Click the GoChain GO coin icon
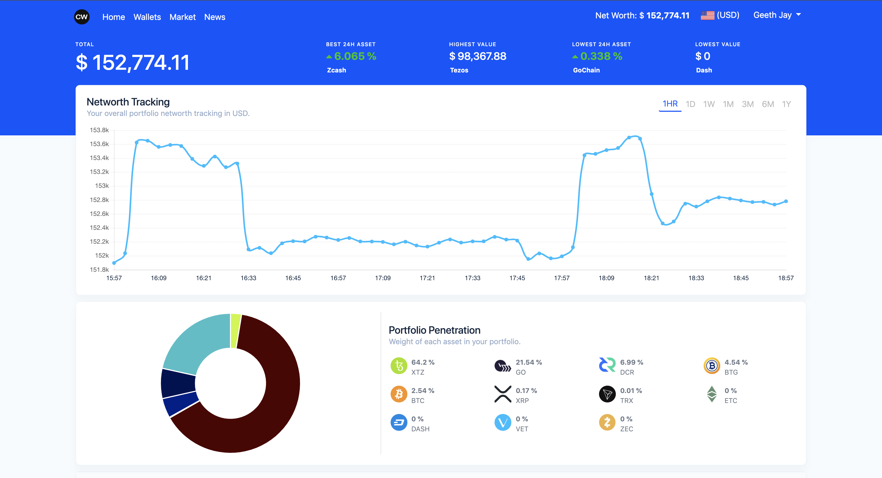The image size is (882, 478). click(503, 366)
